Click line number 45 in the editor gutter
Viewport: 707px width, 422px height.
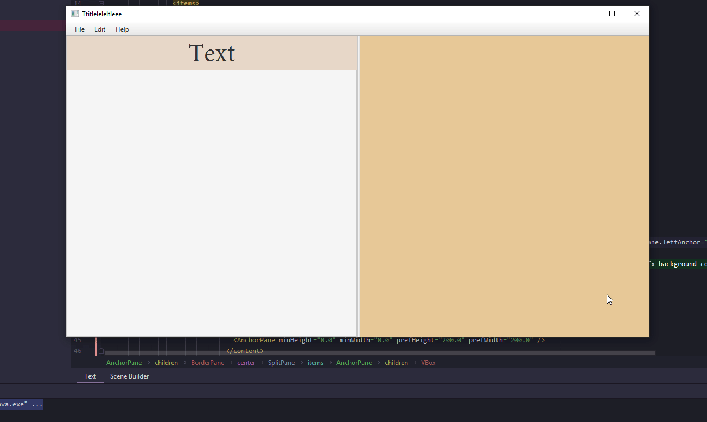(78, 339)
